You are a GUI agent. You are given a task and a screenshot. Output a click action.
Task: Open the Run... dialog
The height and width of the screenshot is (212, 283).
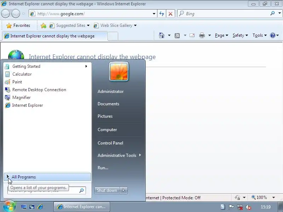(x=103, y=167)
